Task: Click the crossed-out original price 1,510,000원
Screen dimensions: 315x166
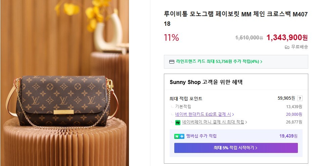Action: coord(249,38)
